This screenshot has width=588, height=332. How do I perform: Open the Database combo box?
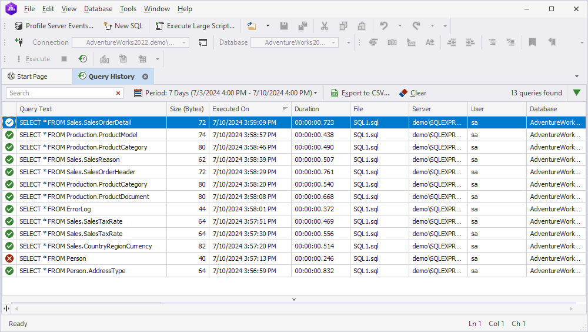(295, 42)
